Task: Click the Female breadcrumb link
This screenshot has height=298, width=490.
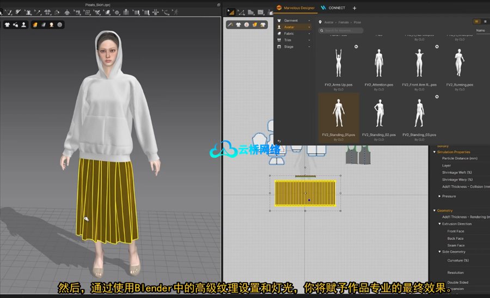Action: point(344,22)
